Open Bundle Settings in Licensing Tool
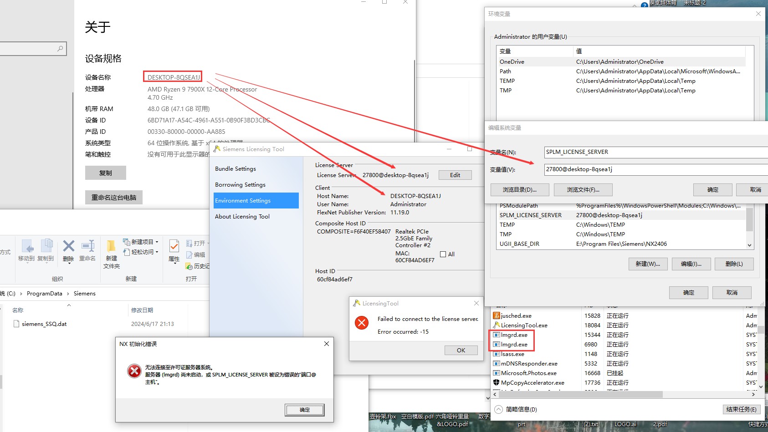The width and height of the screenshot is (768, 432). (x=236, y=169)
